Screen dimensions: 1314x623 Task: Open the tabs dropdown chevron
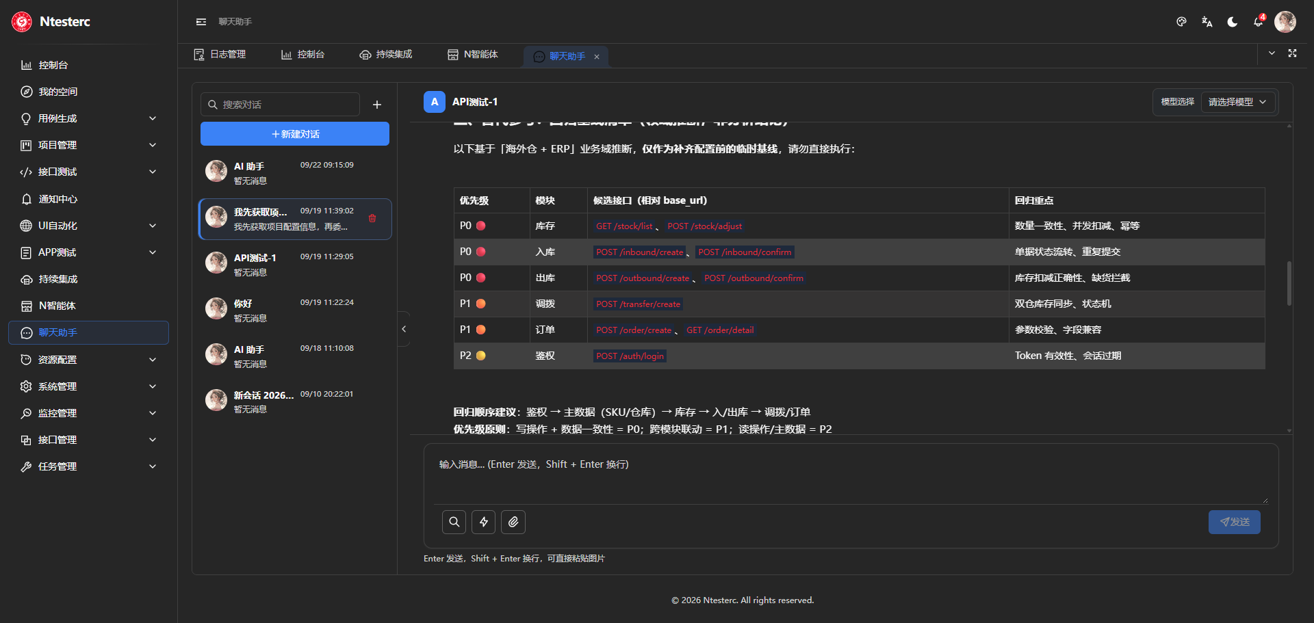(x=1272, y=53)
